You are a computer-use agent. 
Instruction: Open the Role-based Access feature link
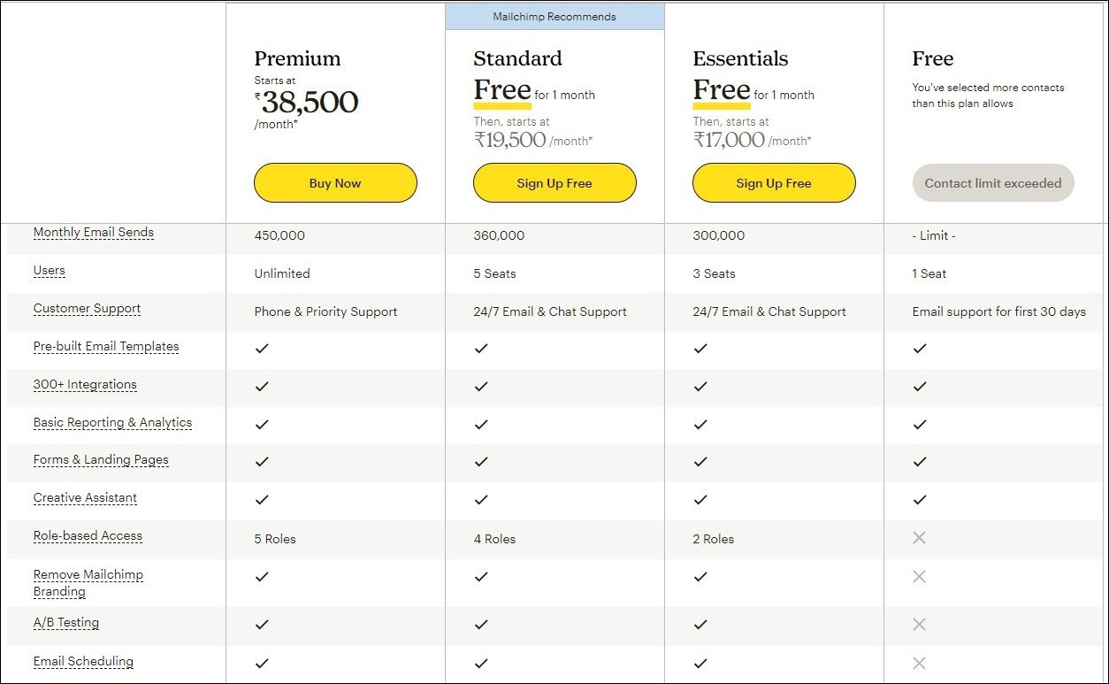pos(88,536)
